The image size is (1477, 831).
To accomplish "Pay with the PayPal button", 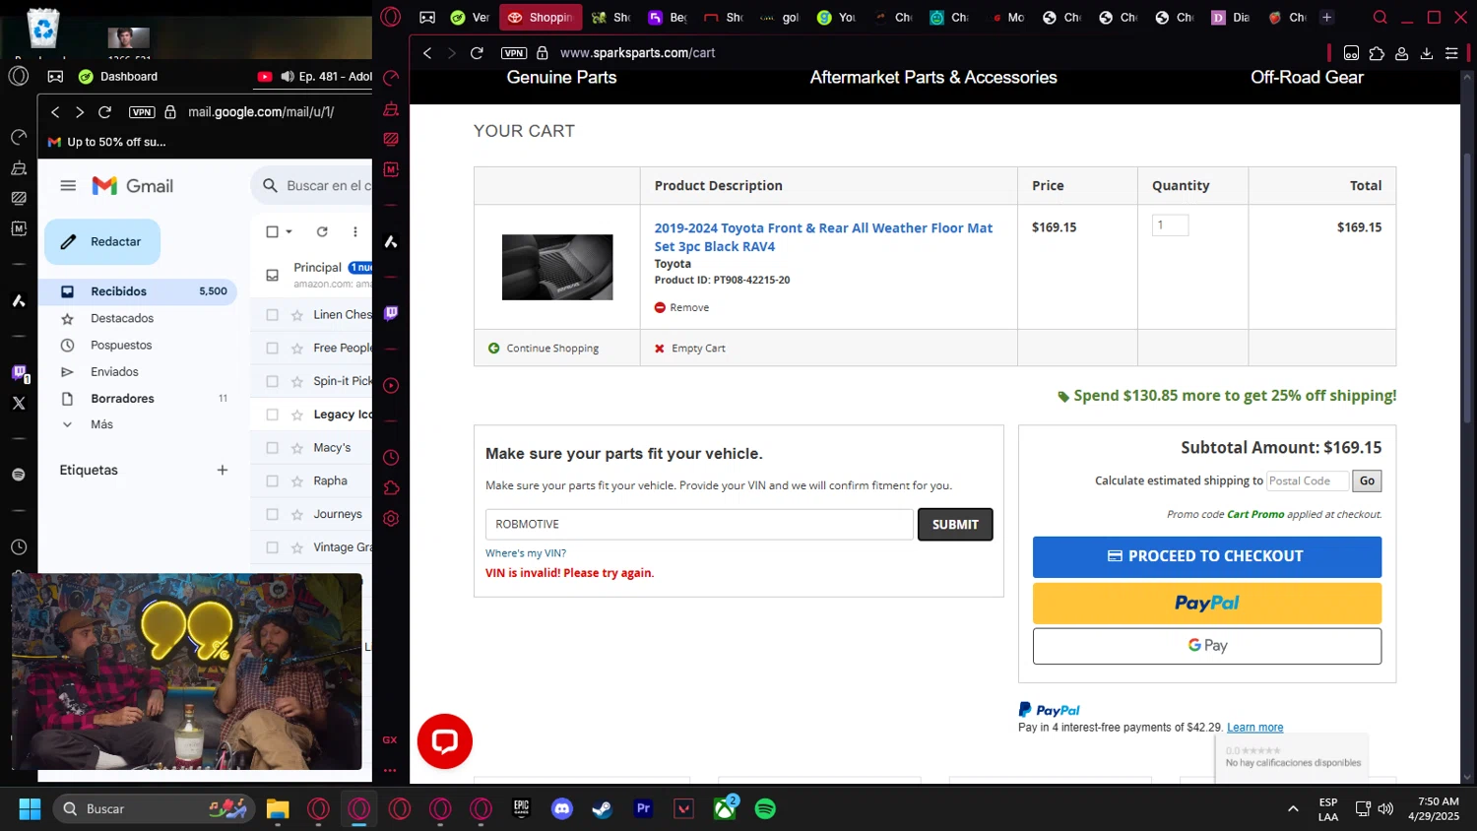I will [x=1206, y=603].
